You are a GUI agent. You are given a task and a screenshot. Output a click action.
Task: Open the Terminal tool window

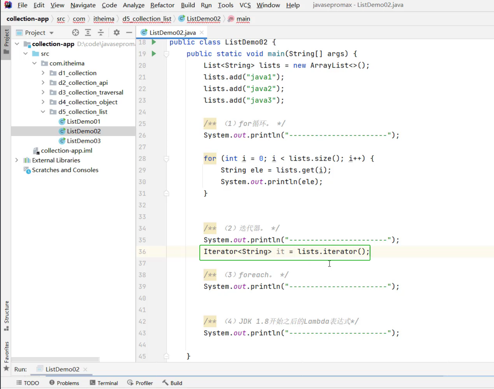point(104,383)
